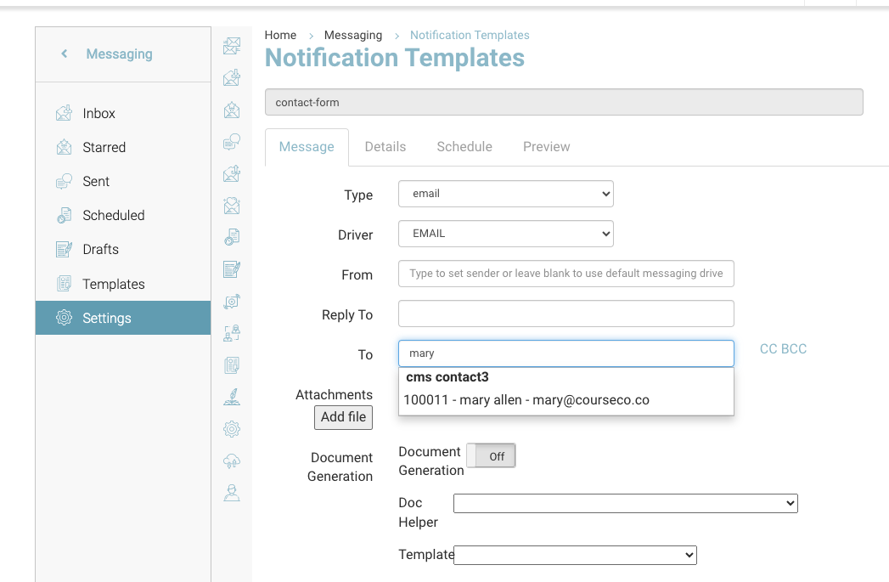This screenshot has width=889, height=582.
Task: Expand the Driver dropdown showing EMAIL
Action: [505, 234]
